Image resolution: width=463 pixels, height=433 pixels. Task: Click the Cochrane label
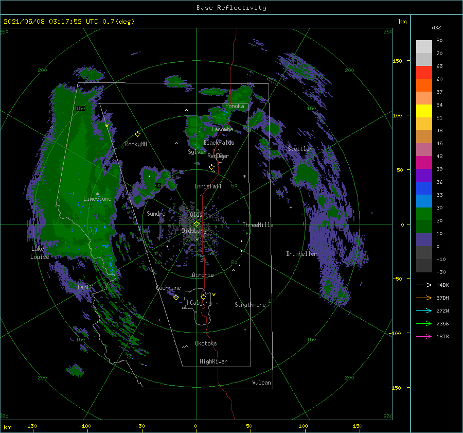[x=168, y=288]
